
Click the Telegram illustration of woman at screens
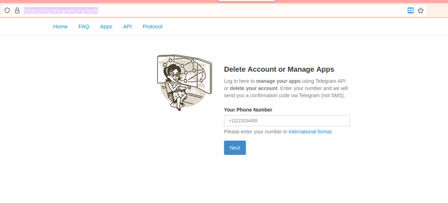[x=185, y=83]
